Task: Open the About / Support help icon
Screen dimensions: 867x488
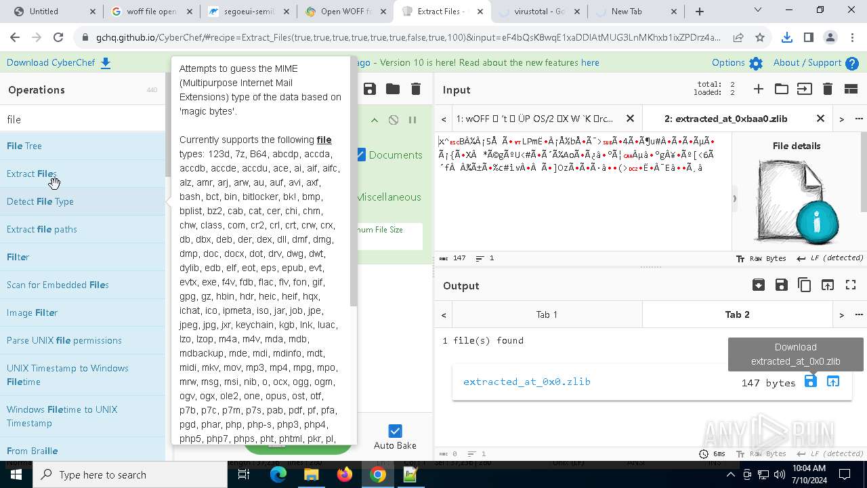Action: click(x=852, y=63)
